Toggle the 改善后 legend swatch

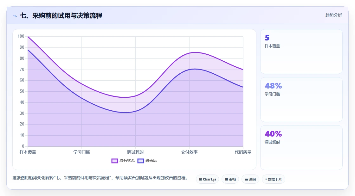[x=141, y=161]
